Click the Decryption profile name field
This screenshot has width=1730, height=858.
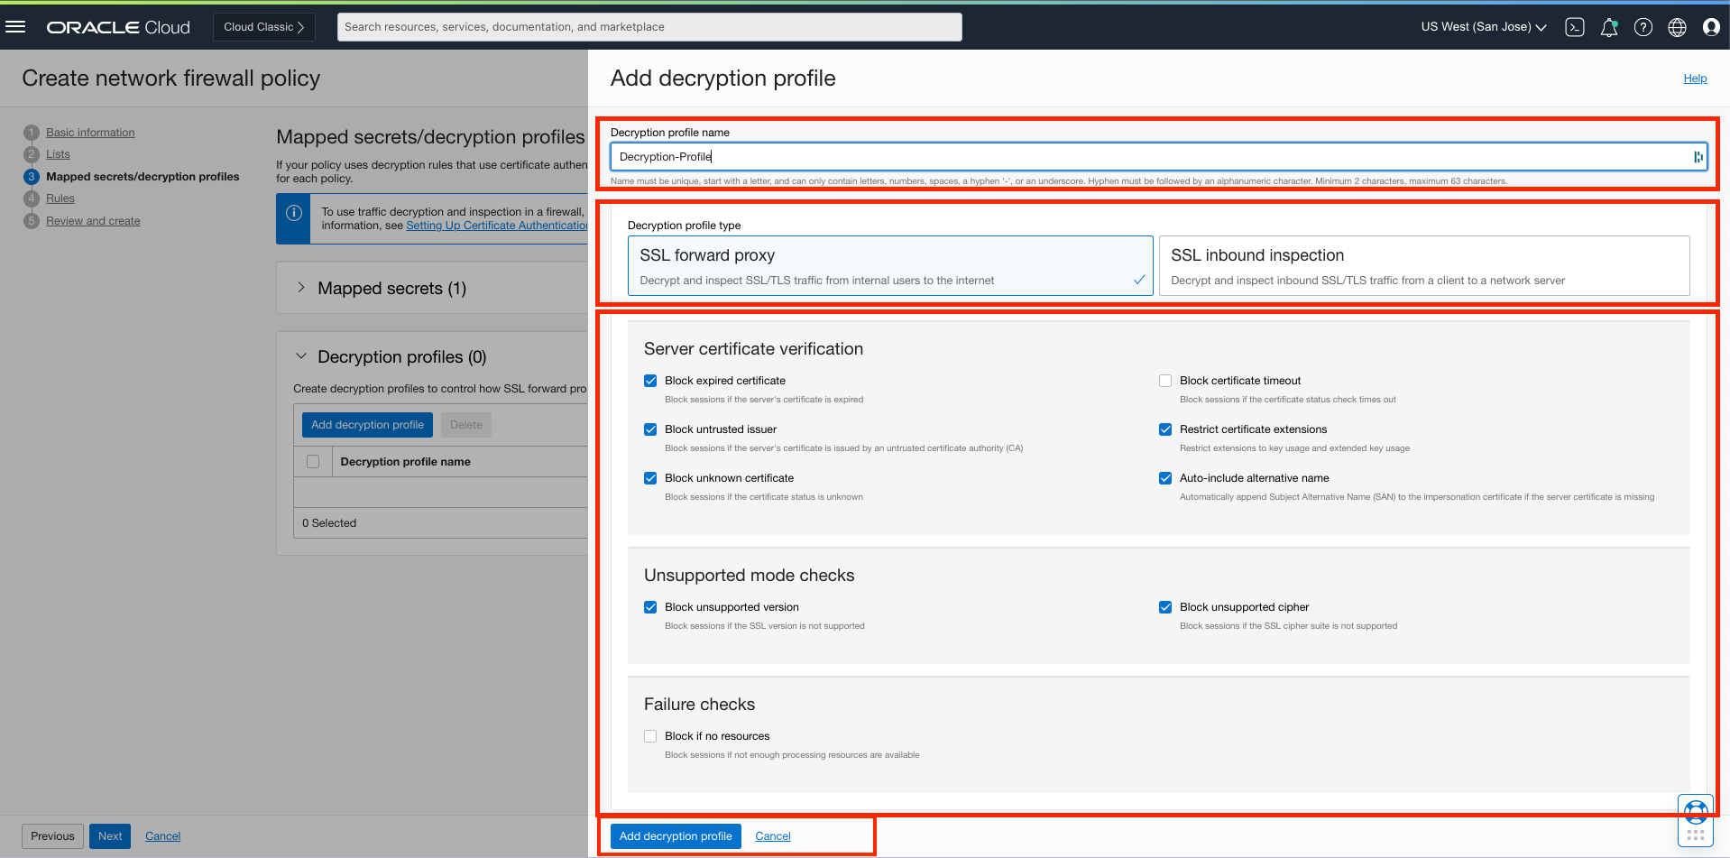pos(1155,156)
